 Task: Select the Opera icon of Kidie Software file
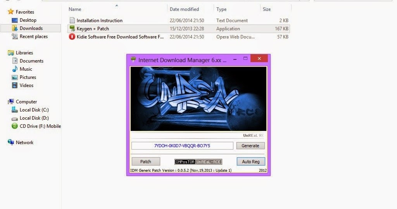pyautogui.click(x=72, y=37)
